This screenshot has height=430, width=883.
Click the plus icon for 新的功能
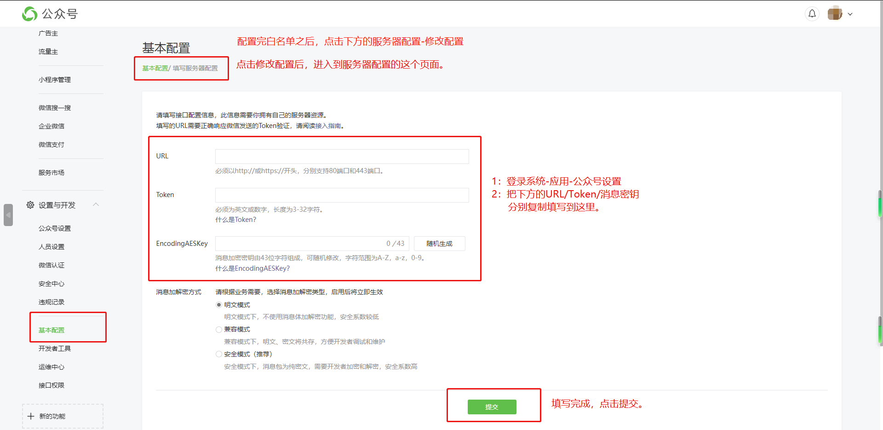click(31, 416)
